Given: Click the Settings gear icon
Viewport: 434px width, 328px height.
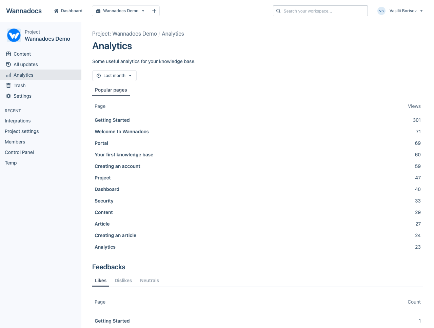Looking at the screenshot, I should point(8,96).
